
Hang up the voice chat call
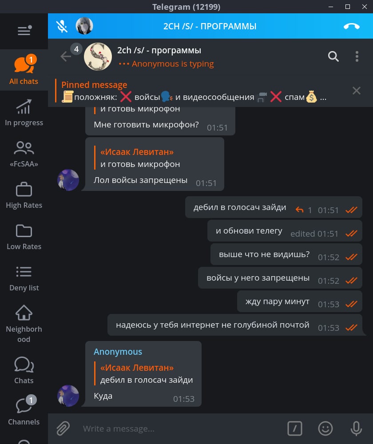point(352,26)
